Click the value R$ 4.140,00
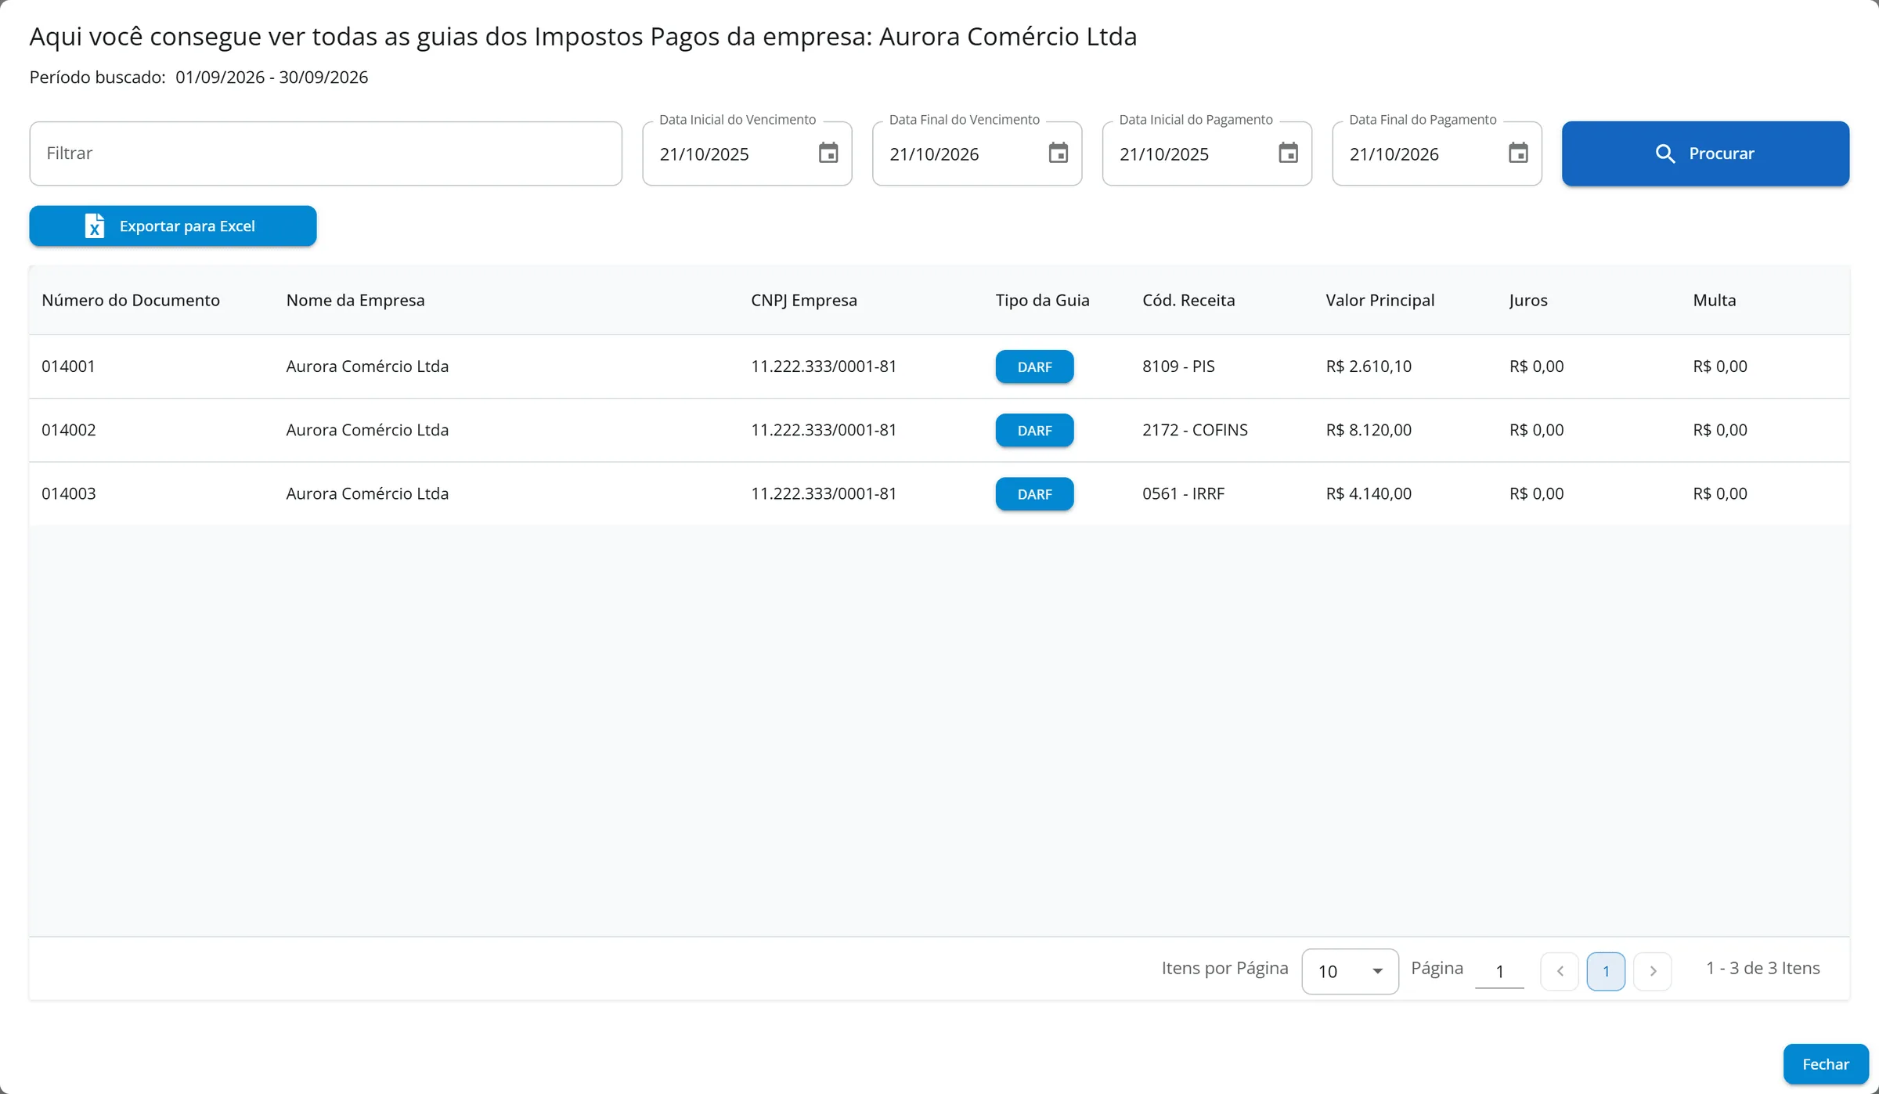1879x1094 pixels. tap(1369, 494)
